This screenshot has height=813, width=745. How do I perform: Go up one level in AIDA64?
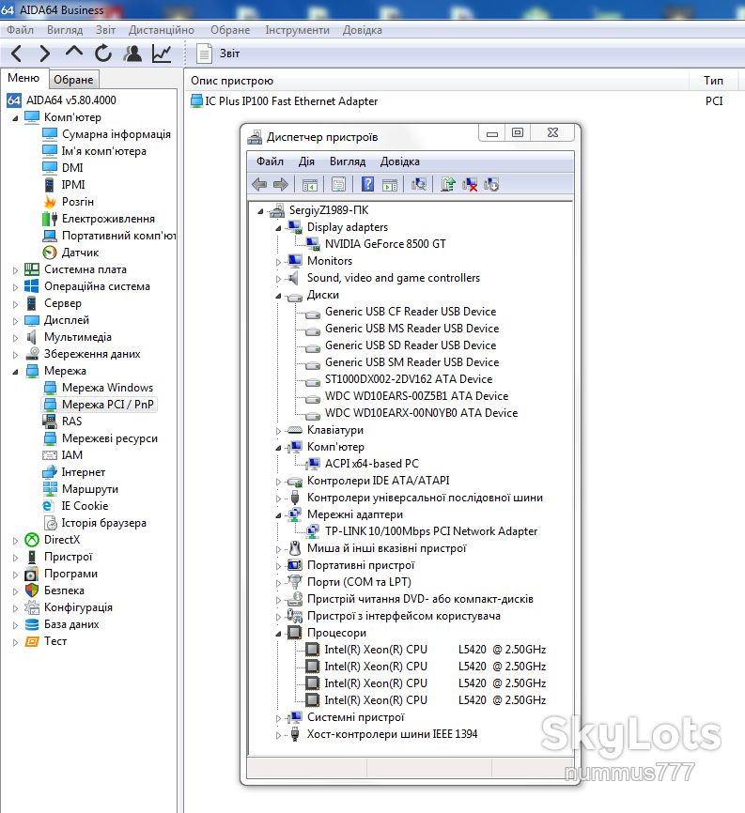click(74, 52)
